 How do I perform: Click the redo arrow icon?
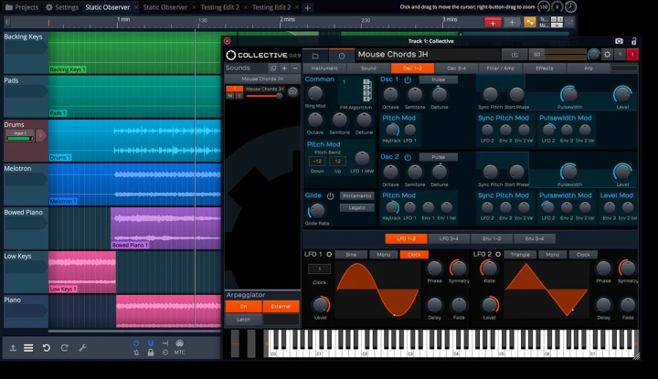point(64,348)
